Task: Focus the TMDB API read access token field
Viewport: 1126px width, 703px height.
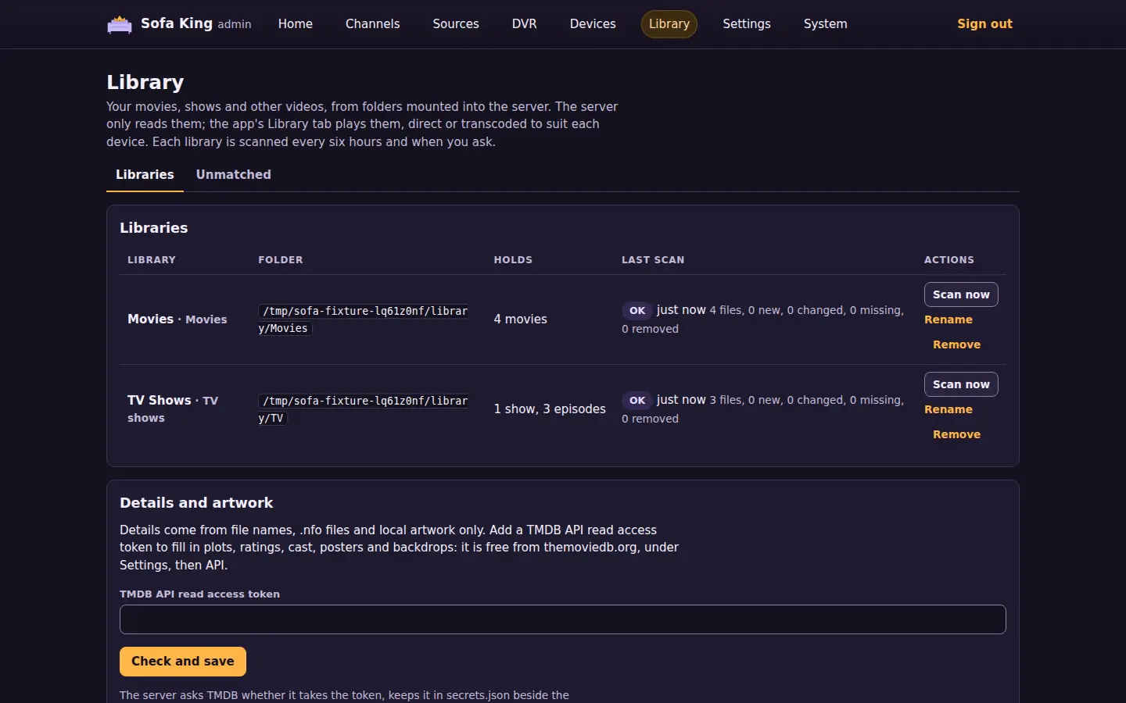Action: [563, 619]
